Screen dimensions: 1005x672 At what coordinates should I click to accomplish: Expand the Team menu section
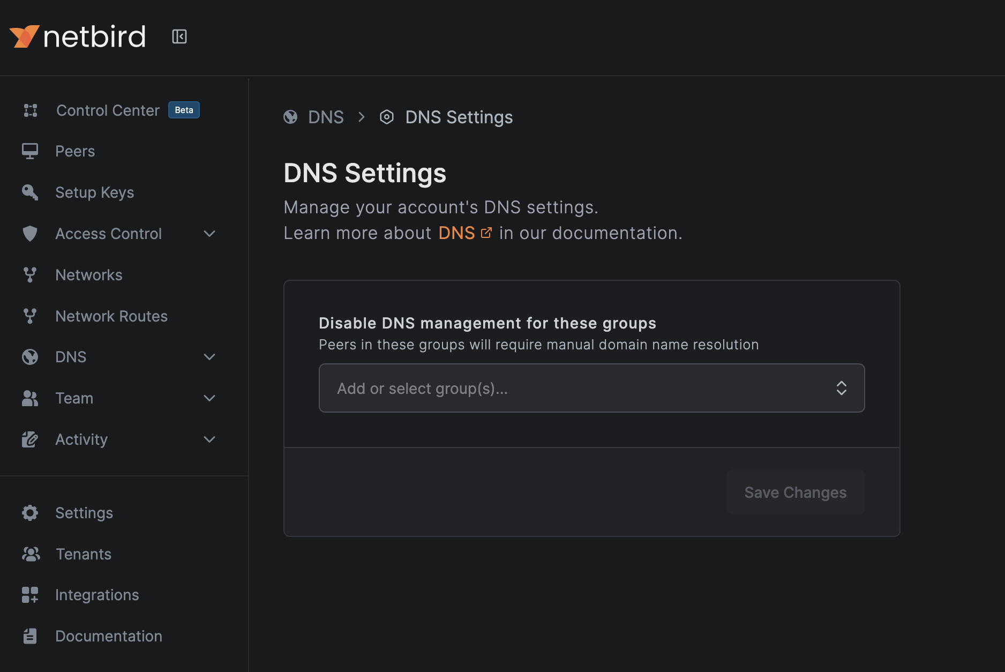tap(209, 398)
